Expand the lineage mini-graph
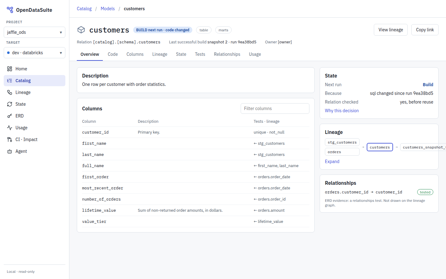Image resolution: width=446 pixels, height=279 pixels. pyautogui.click(x=332, y=162)
